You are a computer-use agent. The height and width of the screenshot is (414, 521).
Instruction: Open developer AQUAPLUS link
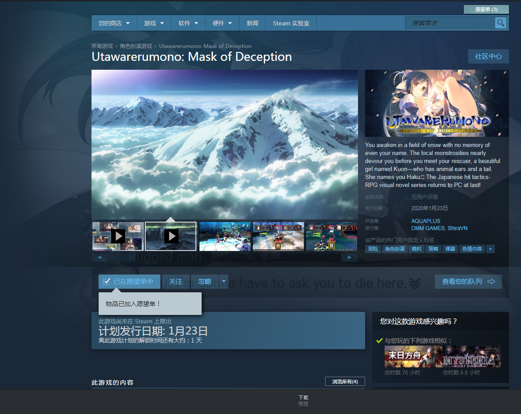coord(426,221)
